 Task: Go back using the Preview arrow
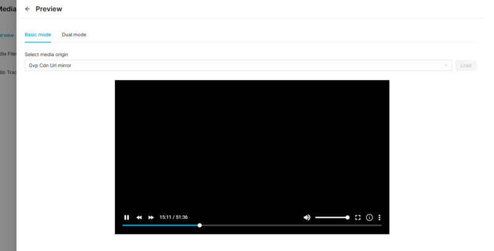[27, 9]
